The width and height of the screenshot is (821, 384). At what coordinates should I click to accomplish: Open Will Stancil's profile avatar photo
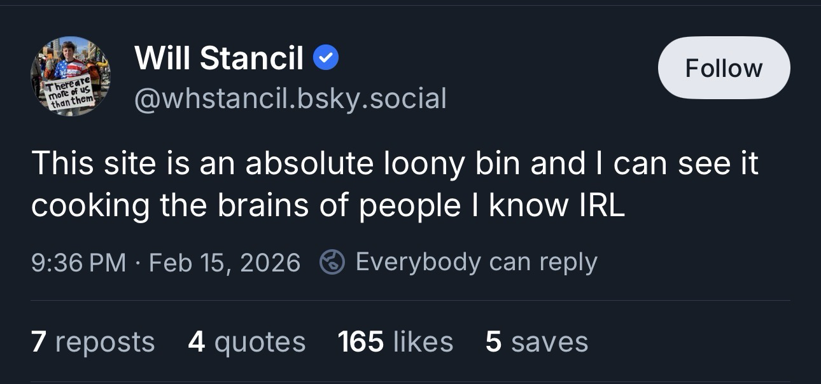(x=71, y=76)
